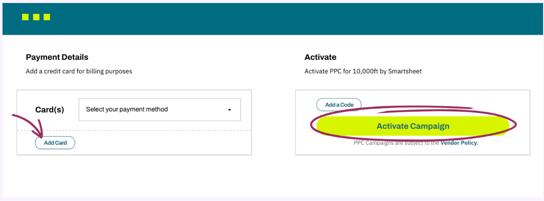
Task: Open the Vendor Policy link
Action: point(459,143)
